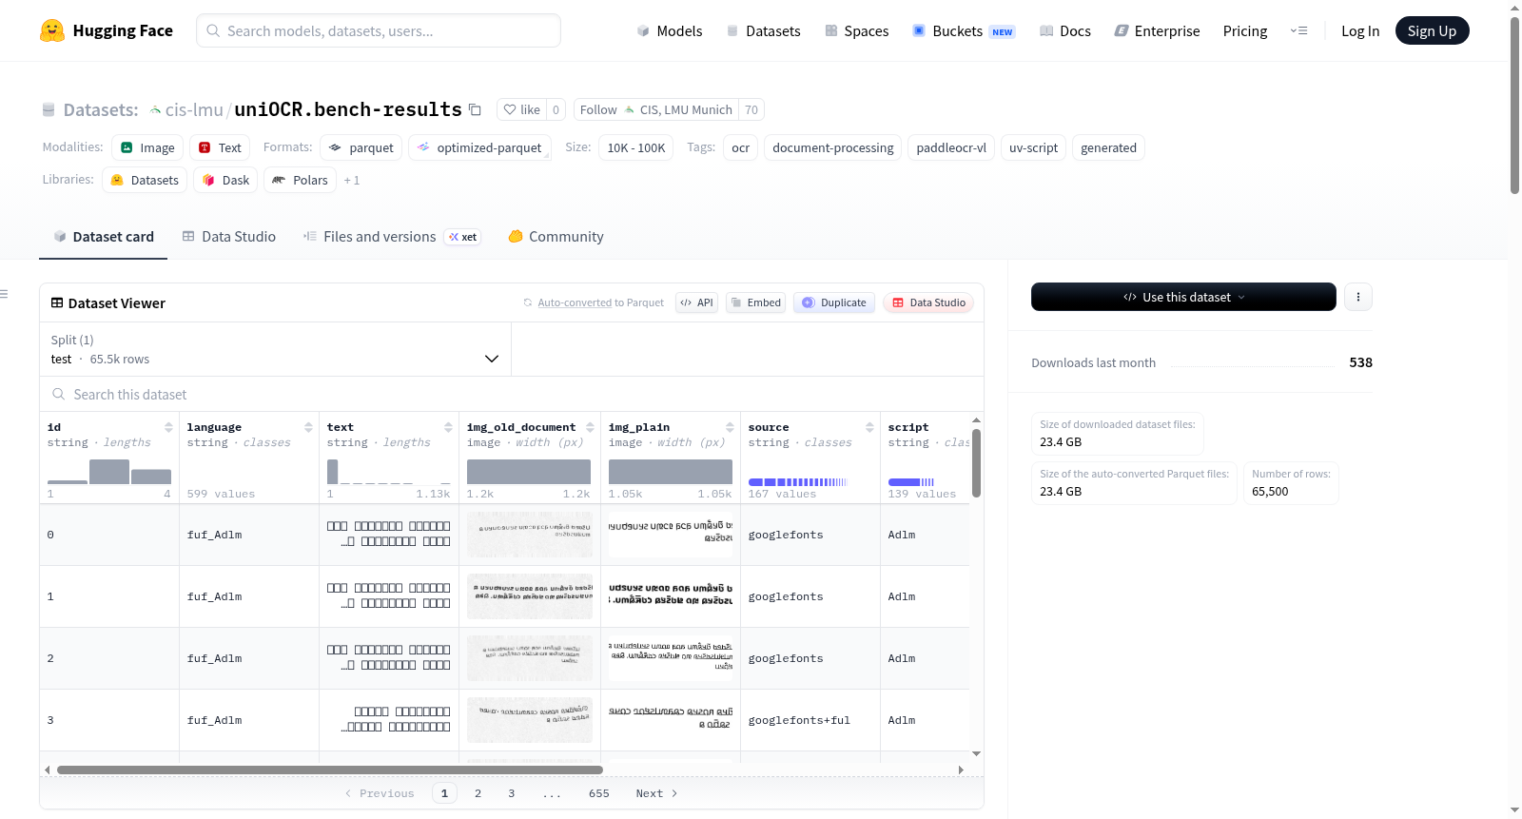The height and width of the screenshot is (819, 1522).
Task: Open the Pricing page
Action: (1245, 30)
